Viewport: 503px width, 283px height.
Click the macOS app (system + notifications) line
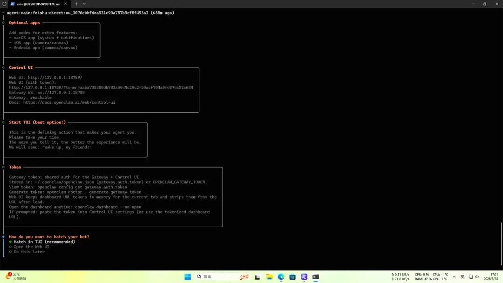[x=52, y=38]
